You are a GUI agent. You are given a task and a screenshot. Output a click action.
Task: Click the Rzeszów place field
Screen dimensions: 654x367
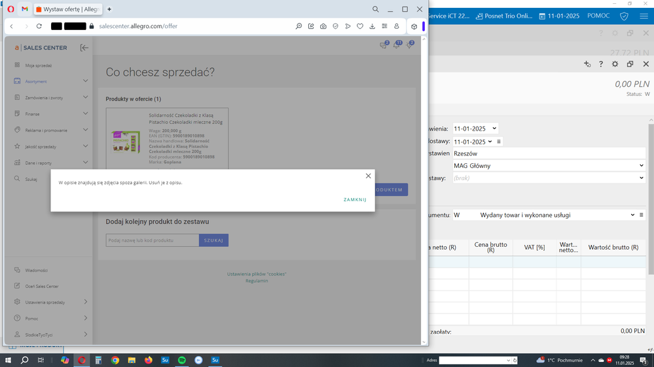(x=549, y=153)
